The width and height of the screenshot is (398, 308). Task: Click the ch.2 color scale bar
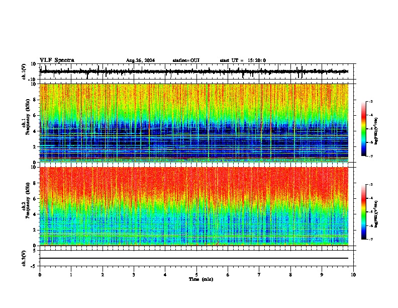tap(364, 212)
